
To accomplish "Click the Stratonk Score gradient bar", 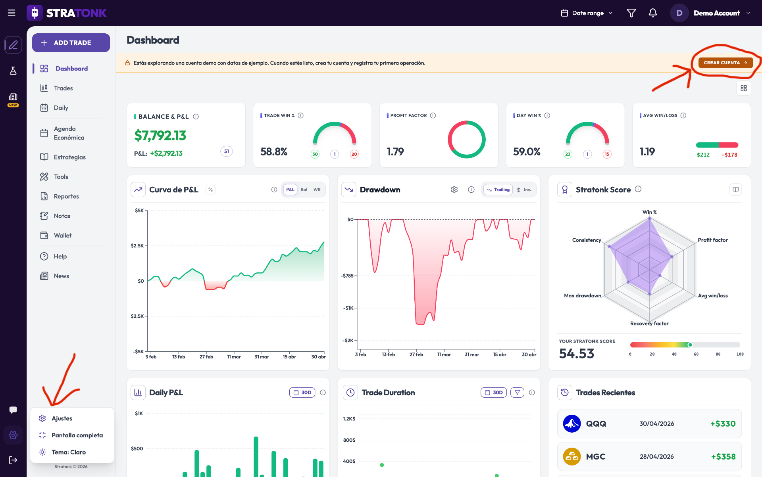I will pos(685,345).
